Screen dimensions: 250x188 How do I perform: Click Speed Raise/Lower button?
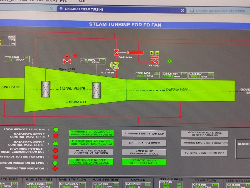click(x=144, y=143)
